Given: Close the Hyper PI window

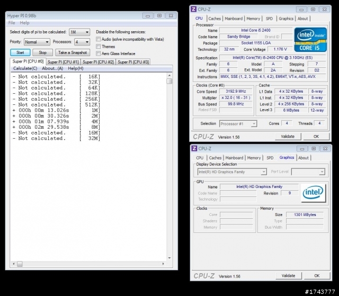Looking at the screenshot, I should click(171, 15).
